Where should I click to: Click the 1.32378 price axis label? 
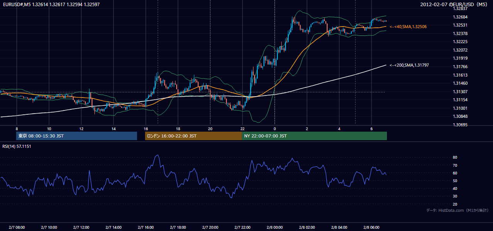click(x=461, y=33)
